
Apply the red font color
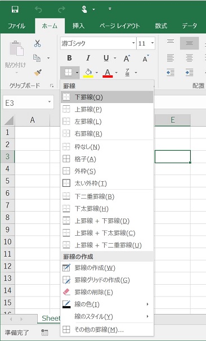click(x=108, y=73)
